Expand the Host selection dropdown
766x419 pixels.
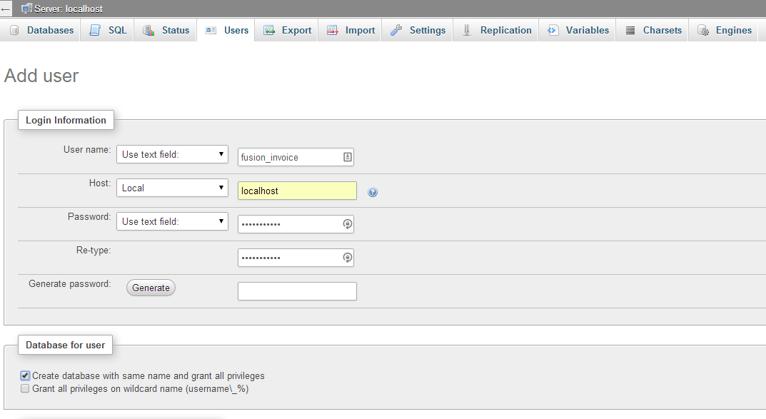(171, 188)
